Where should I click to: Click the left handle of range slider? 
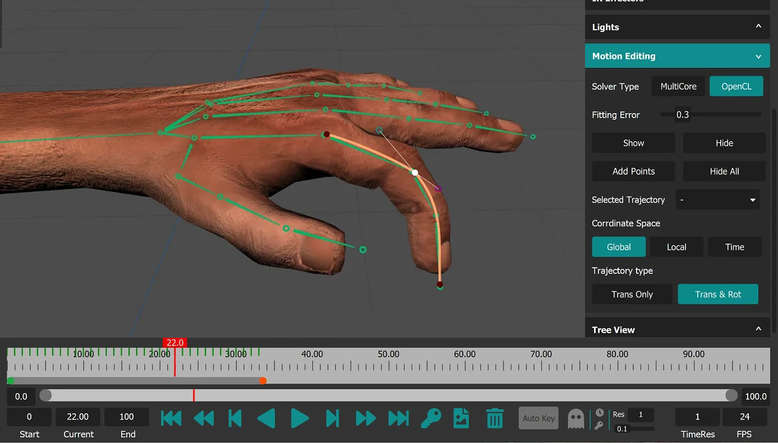pyautogui.click(x=46, y=395)
